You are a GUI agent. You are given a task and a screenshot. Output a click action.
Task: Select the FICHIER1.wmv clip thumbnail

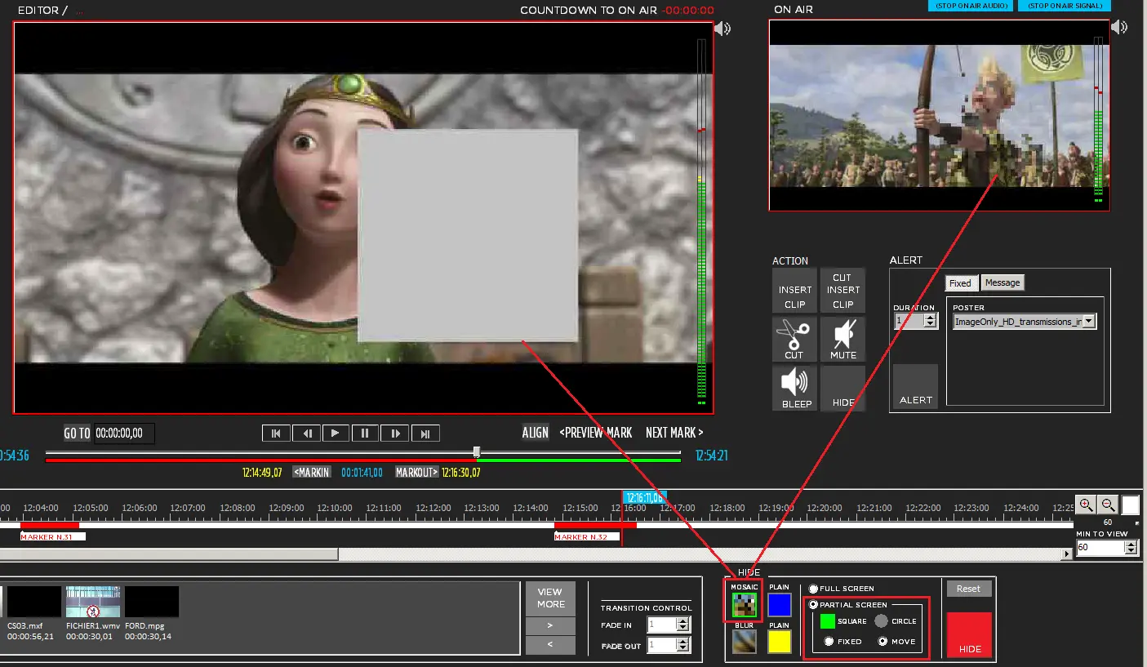(92, 602)
